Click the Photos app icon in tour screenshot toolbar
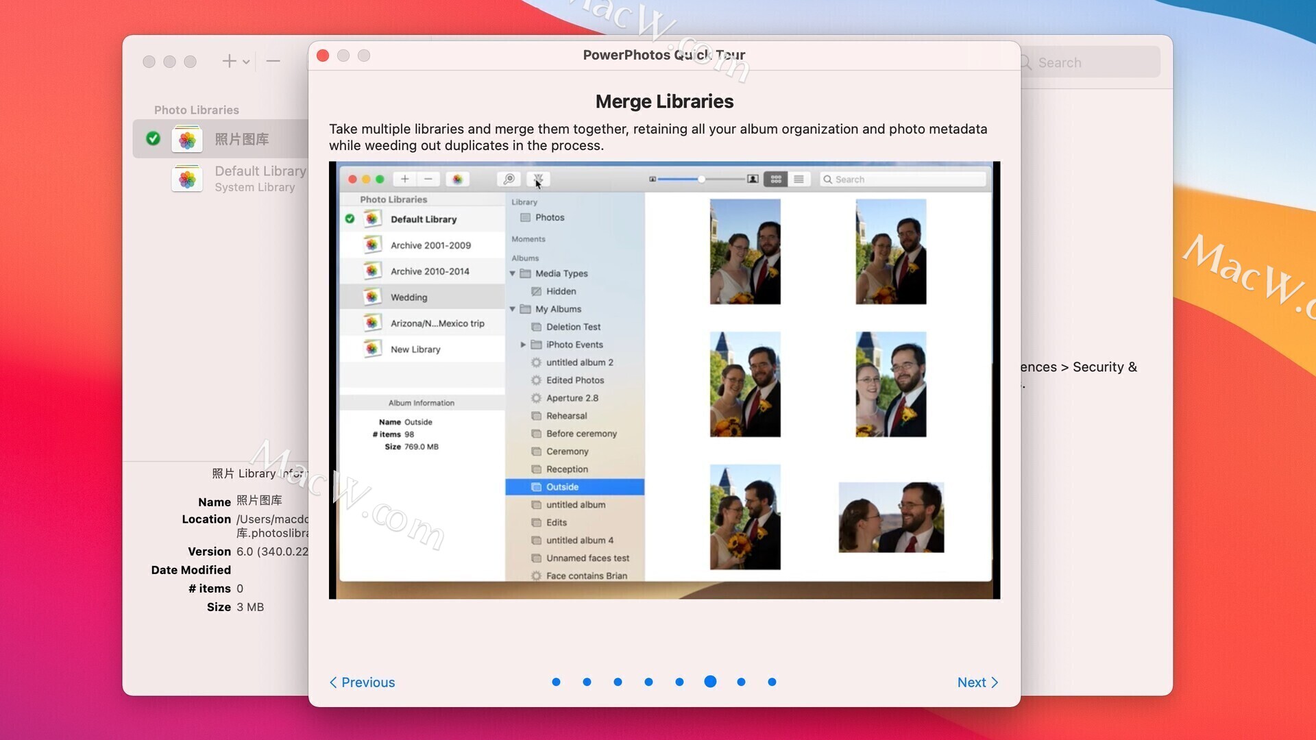1316x740 pixels. (x=457, y=180)
